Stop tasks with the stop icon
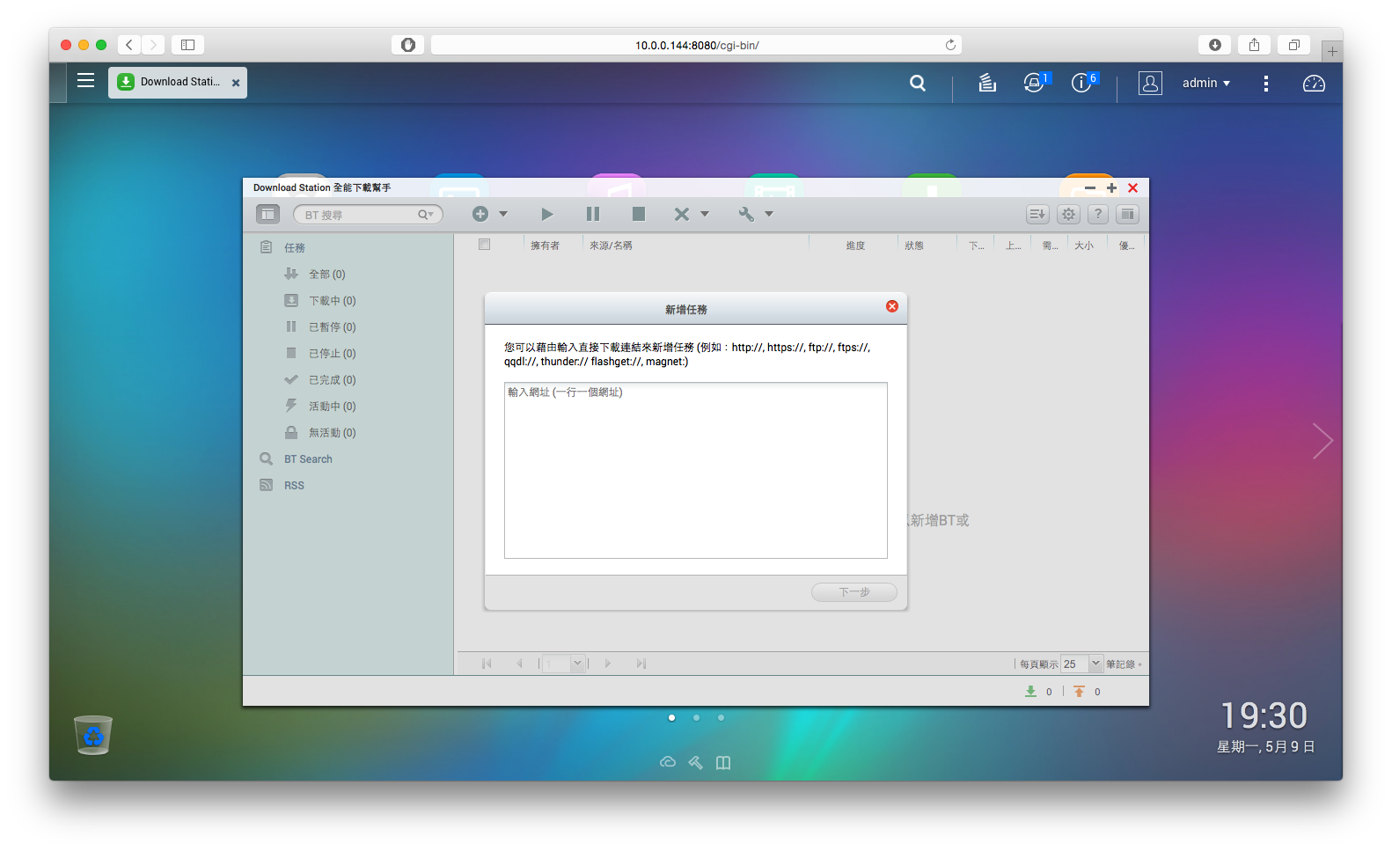The image size is (1392, 851). 639,214
